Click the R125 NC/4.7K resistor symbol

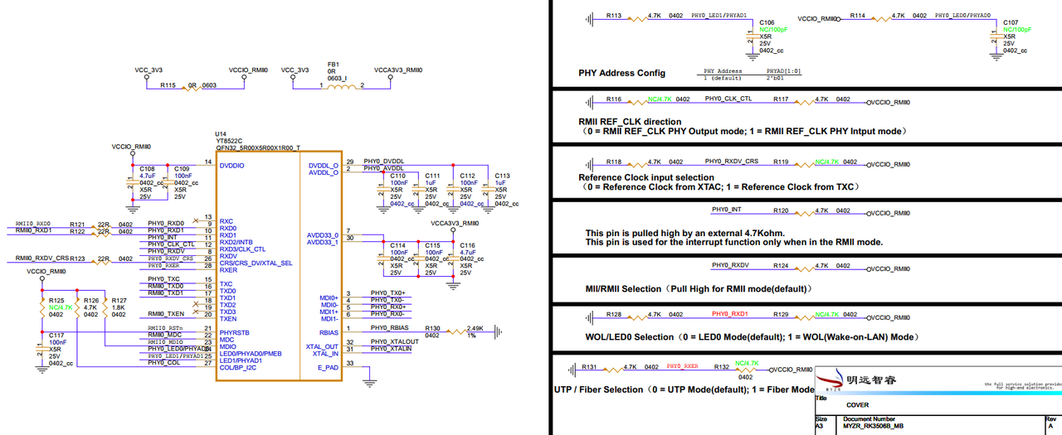point(41,308)
